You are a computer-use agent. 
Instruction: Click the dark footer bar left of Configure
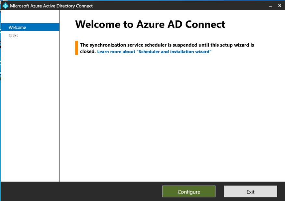[81, 192]
